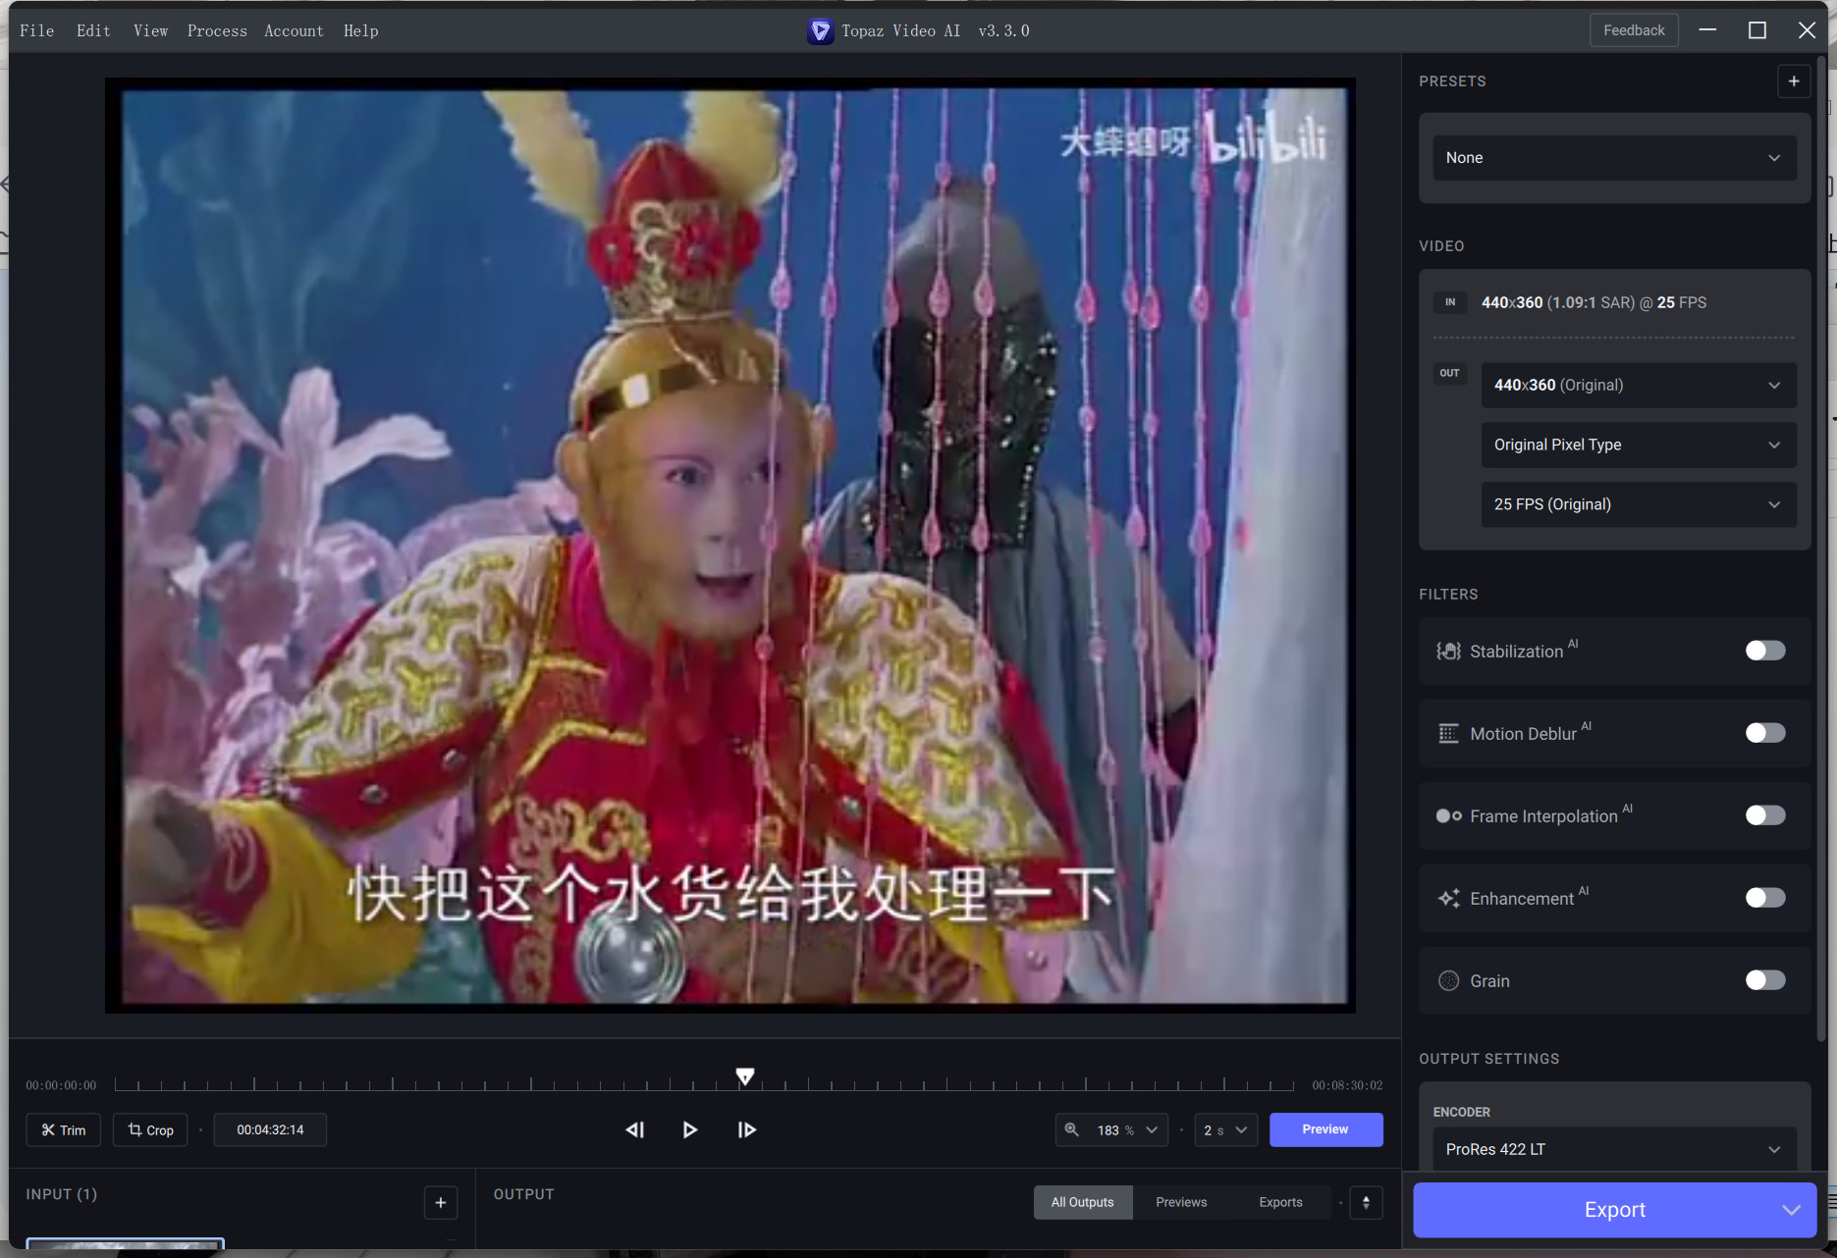Expand the None presets dropdown
Image resolution: width=1837 pixels, height=1258 pixels.
tap(1614, 158)
